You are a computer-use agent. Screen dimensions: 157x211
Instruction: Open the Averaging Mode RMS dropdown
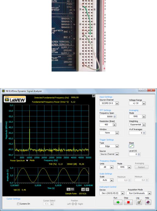coord(144,116)
